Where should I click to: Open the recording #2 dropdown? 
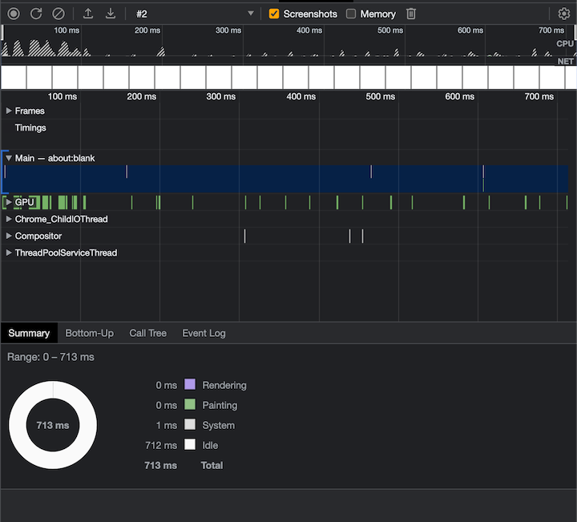(x=194, y=14)
